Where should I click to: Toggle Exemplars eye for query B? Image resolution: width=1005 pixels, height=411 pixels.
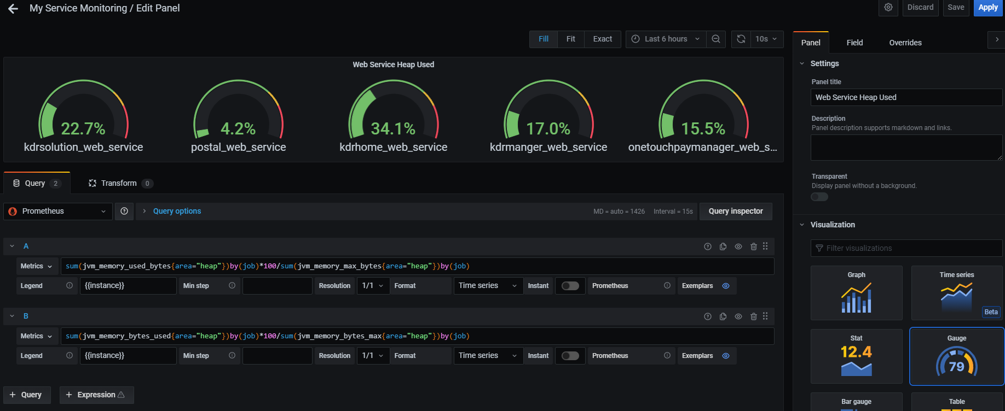click(x=726, y=356)
